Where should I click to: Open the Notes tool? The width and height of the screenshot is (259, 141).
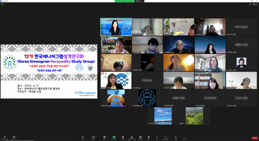[x=176, y=138]
